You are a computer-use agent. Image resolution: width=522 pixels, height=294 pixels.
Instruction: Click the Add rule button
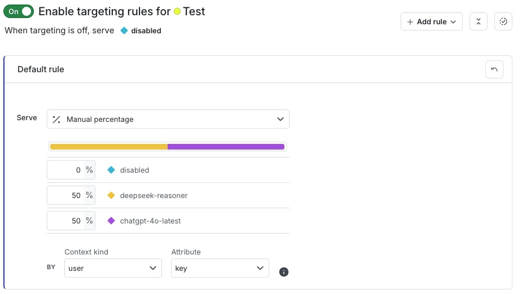click(x=432, y=21)
